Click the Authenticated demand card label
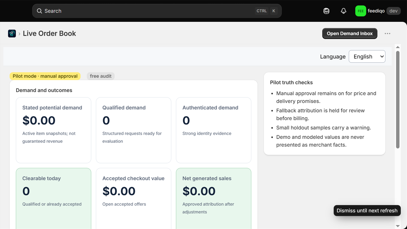 210,108
